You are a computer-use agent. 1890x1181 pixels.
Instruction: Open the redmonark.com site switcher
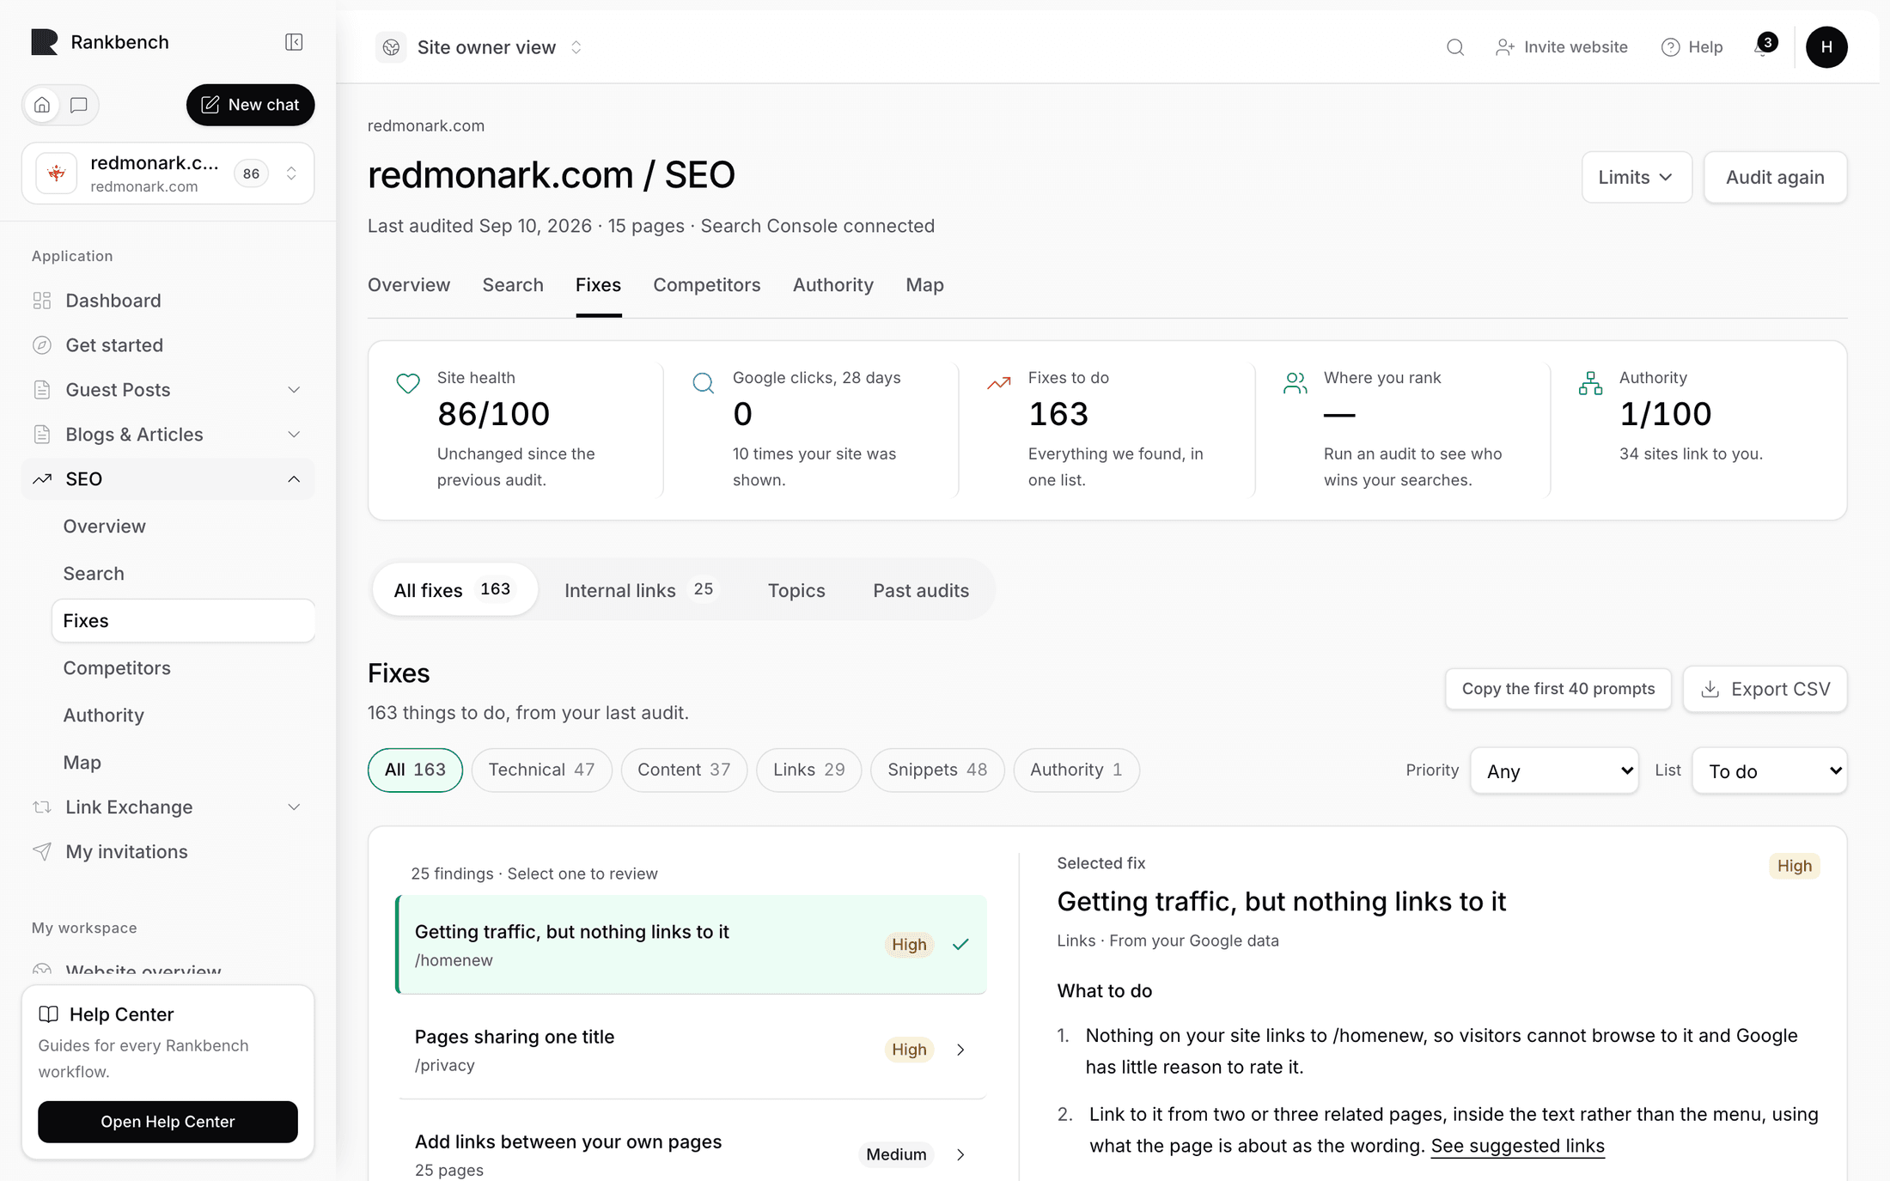(168, 173)
